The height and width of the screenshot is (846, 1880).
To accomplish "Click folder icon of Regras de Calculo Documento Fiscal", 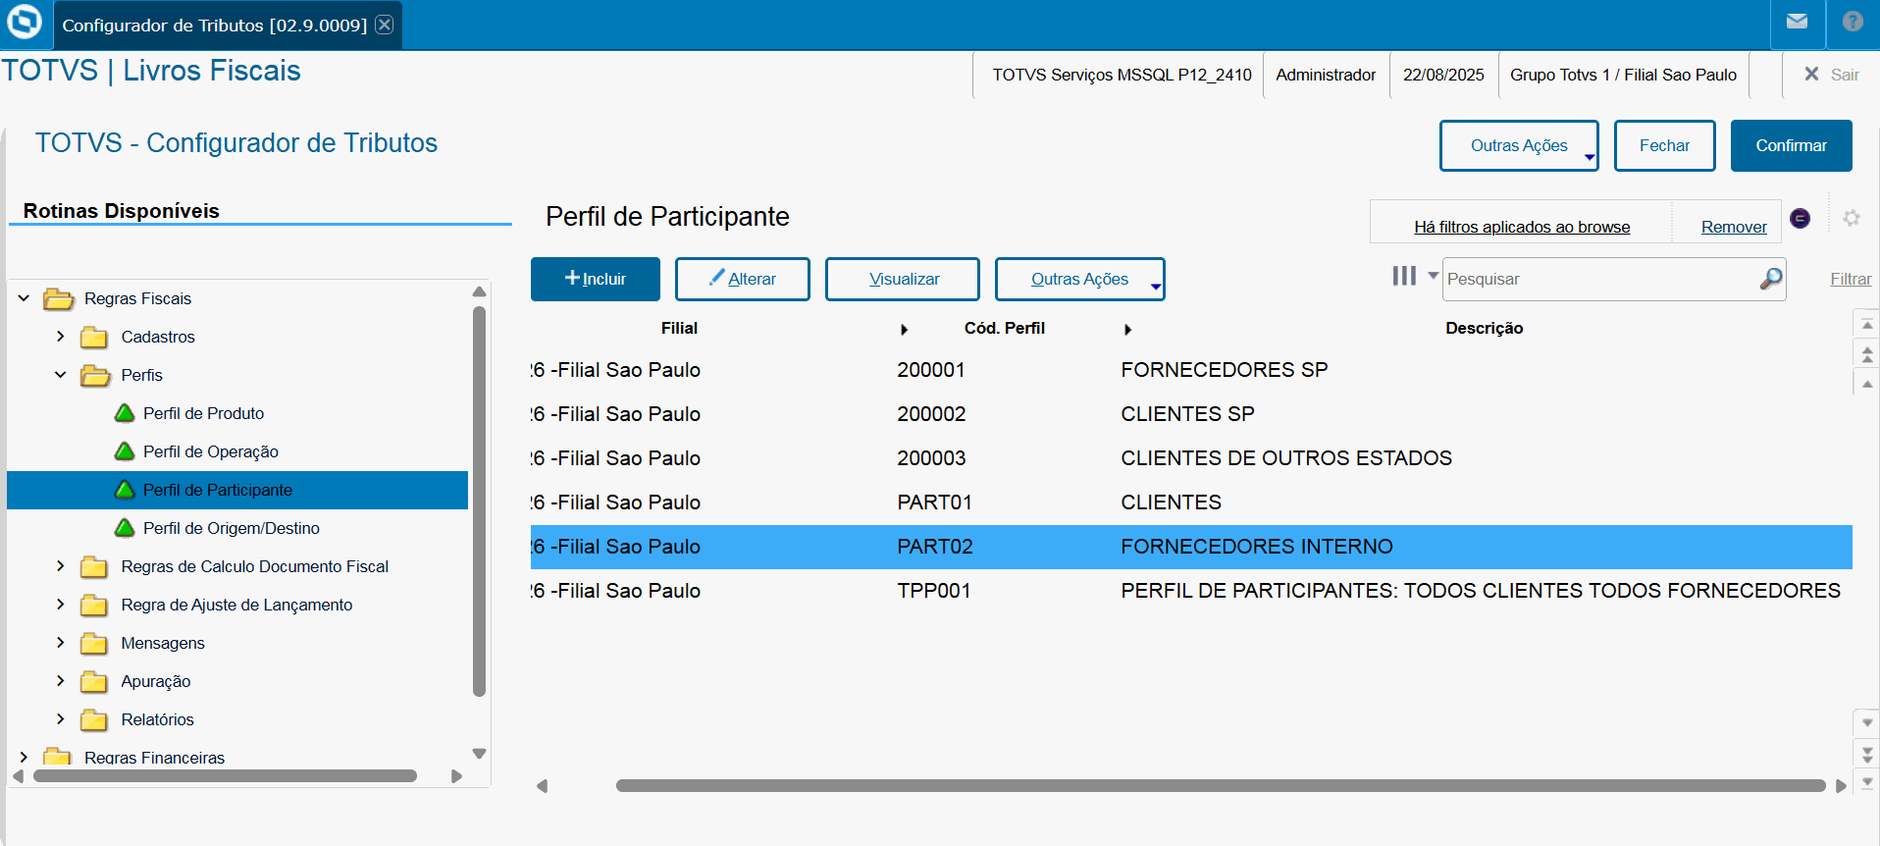I will 94,567.
